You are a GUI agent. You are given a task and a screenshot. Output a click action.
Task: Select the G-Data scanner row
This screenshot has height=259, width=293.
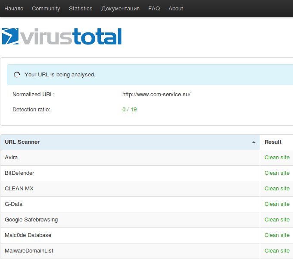click(146, 204)
